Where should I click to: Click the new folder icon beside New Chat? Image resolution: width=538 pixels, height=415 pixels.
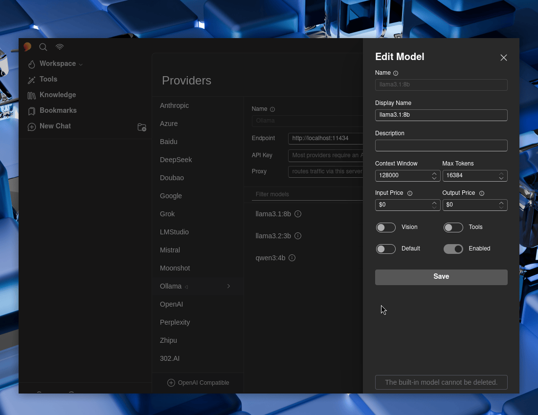142,127
